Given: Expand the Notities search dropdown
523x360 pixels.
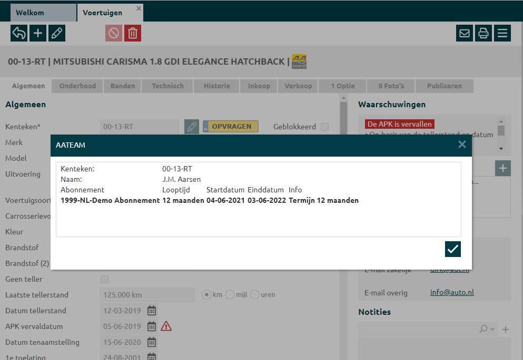Looking at the screenshot, I should pos(487,329).
